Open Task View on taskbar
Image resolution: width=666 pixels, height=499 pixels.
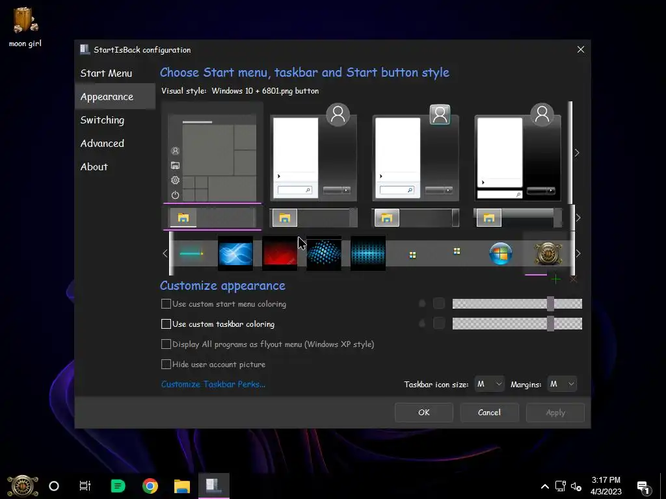point(85,486)
